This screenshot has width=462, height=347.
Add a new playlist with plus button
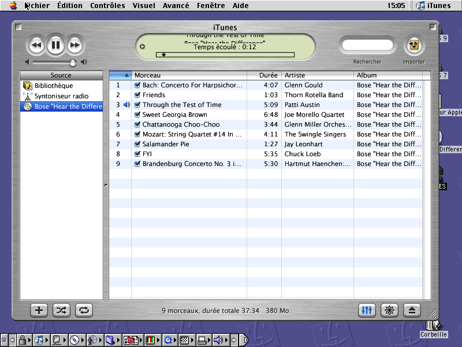[x=39, y=311]
